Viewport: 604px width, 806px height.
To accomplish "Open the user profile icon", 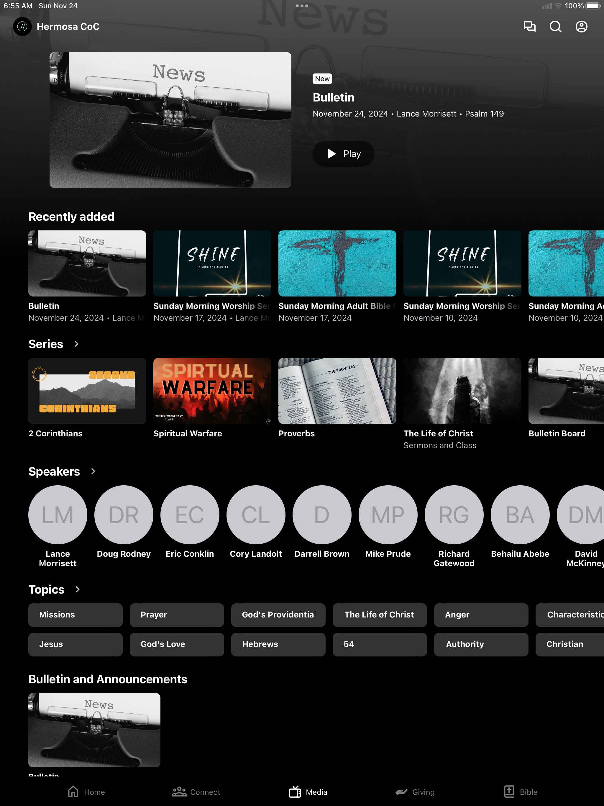I will pos(581,27).
